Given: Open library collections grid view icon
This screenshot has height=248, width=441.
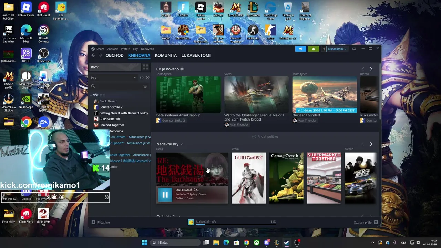Looking at the screenshot, I should (145, 67).
